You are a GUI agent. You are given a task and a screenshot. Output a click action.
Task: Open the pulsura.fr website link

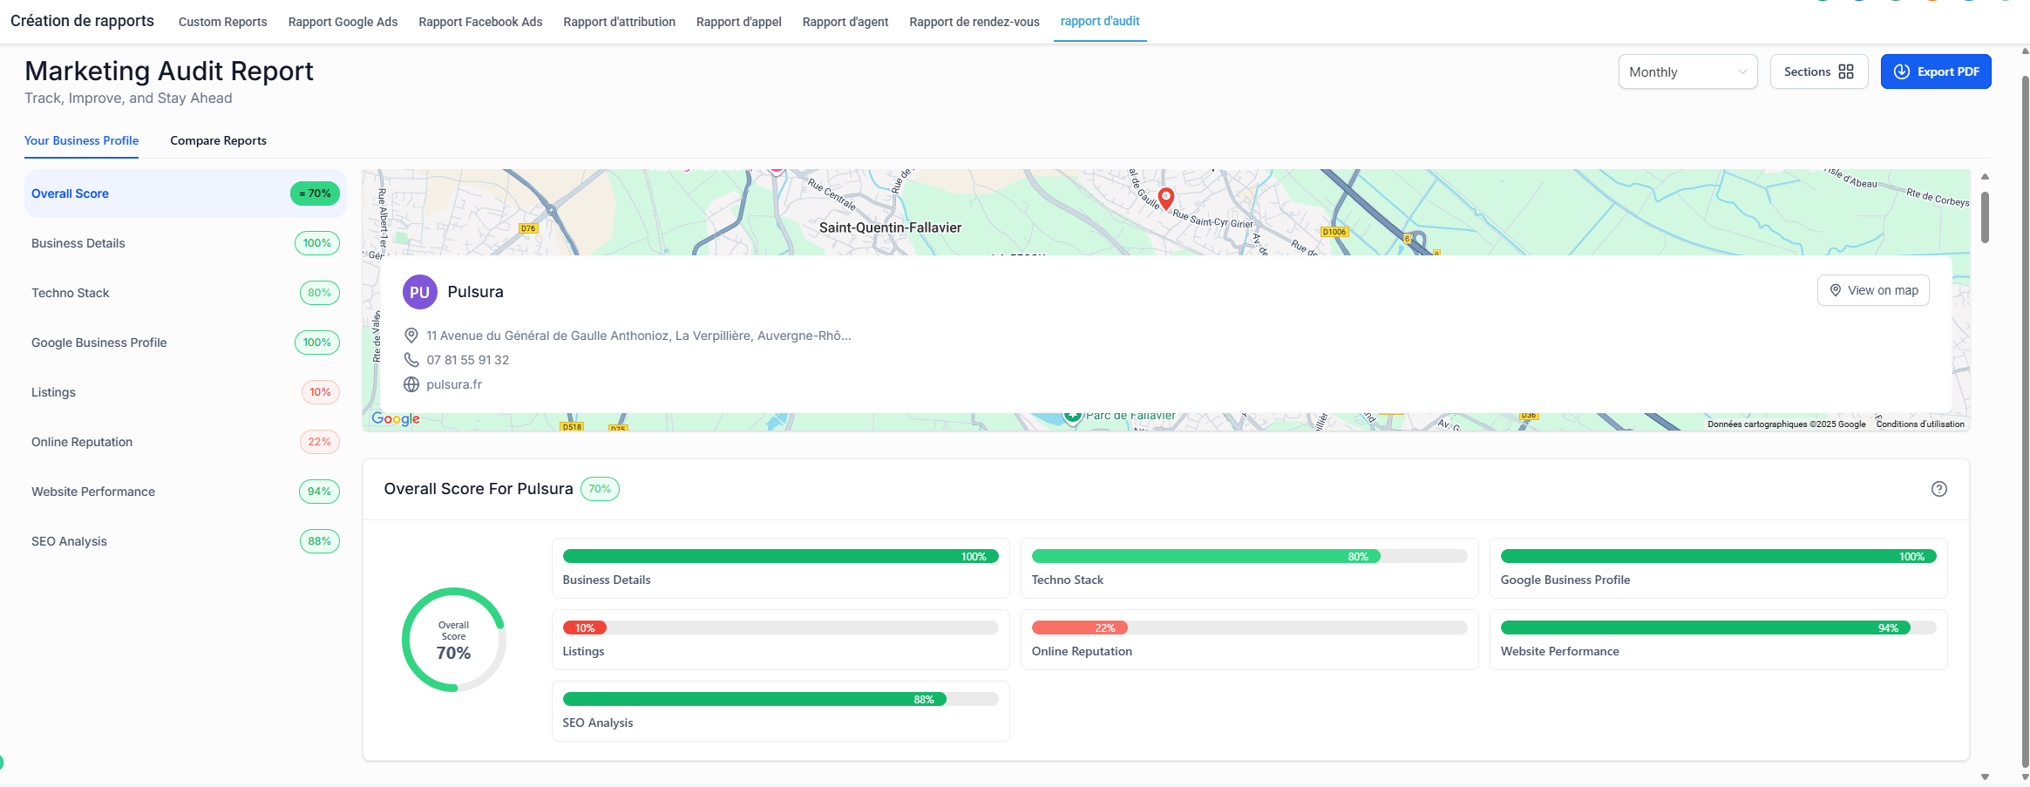[454, 384]
